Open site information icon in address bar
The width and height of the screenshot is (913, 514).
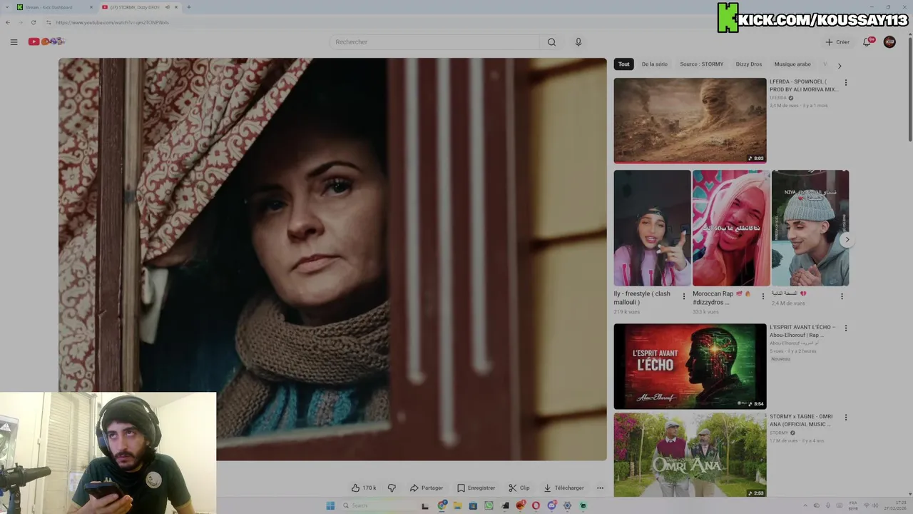coord(49,22)
